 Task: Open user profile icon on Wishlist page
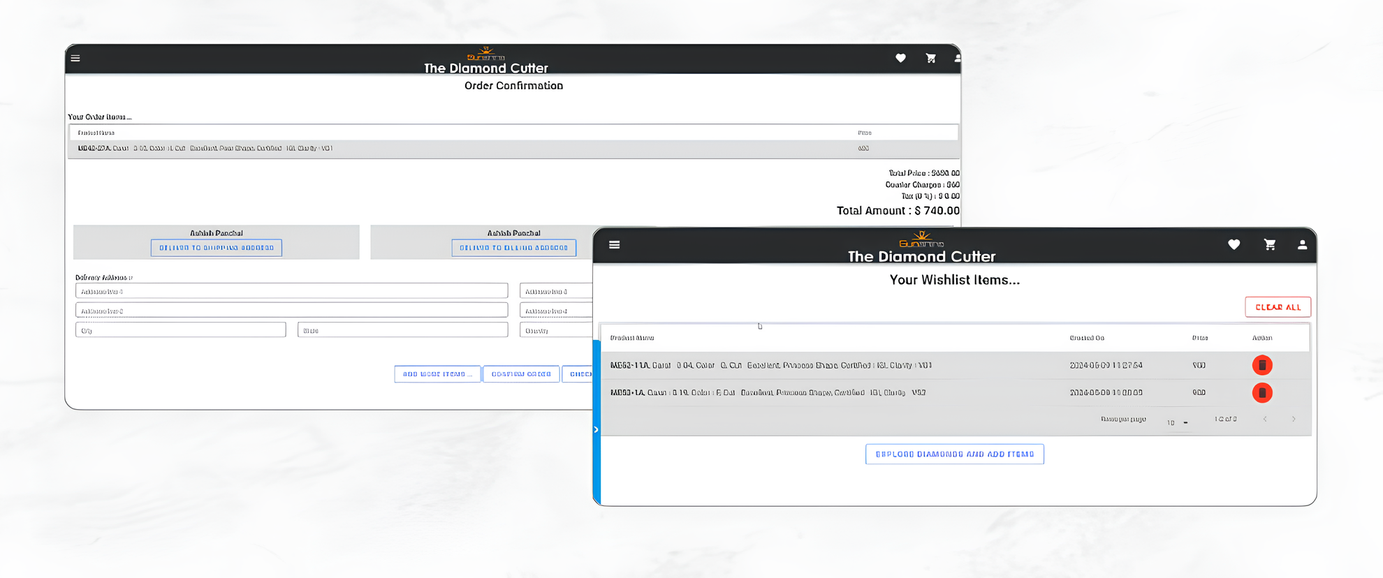1302,245
